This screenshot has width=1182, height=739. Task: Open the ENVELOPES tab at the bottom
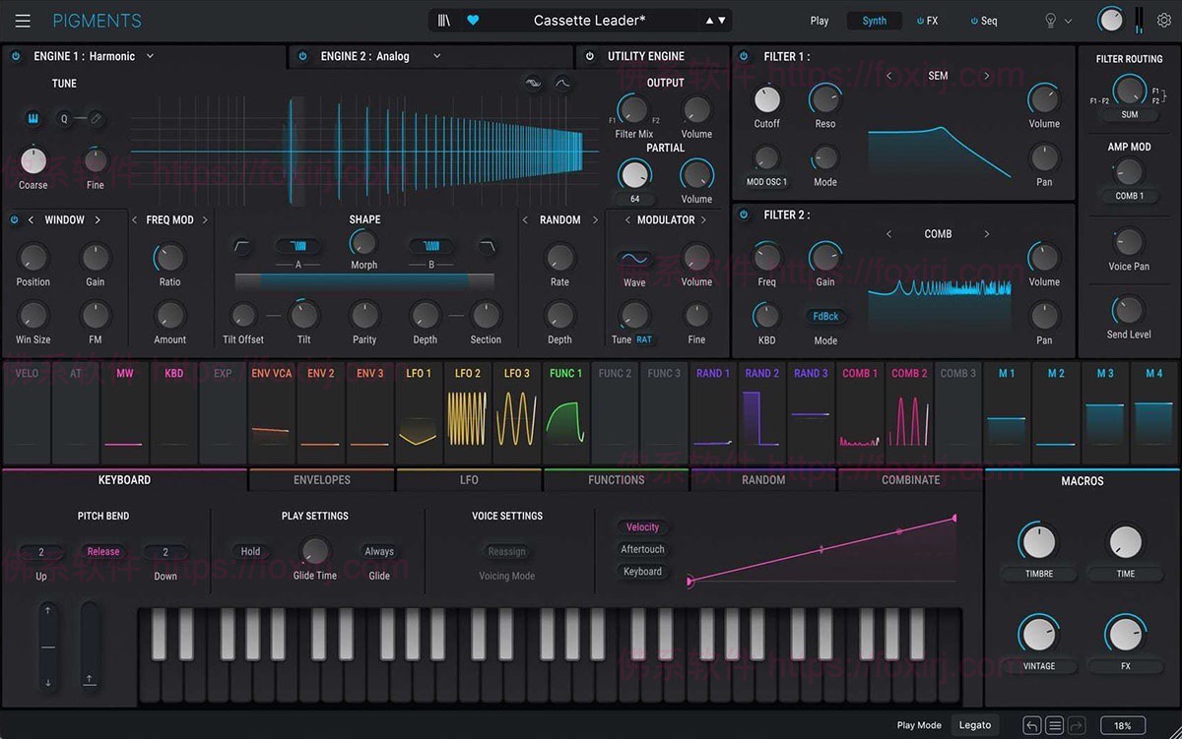[320, 480]
